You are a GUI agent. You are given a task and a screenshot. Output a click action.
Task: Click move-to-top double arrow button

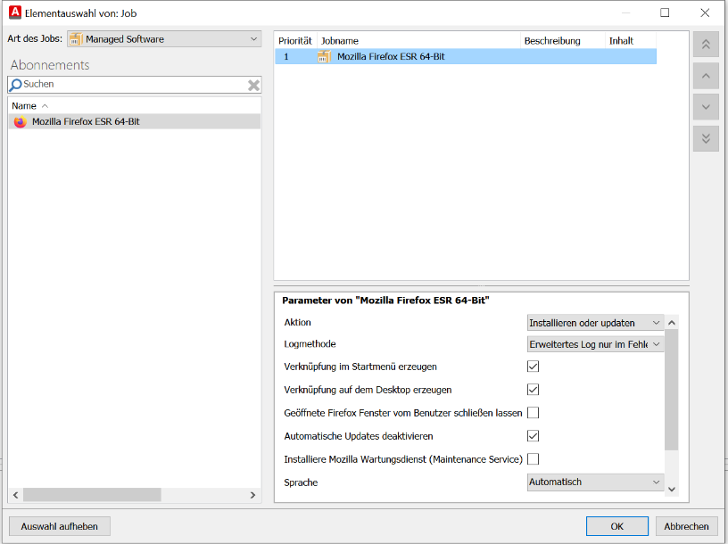tap(706, 45)
